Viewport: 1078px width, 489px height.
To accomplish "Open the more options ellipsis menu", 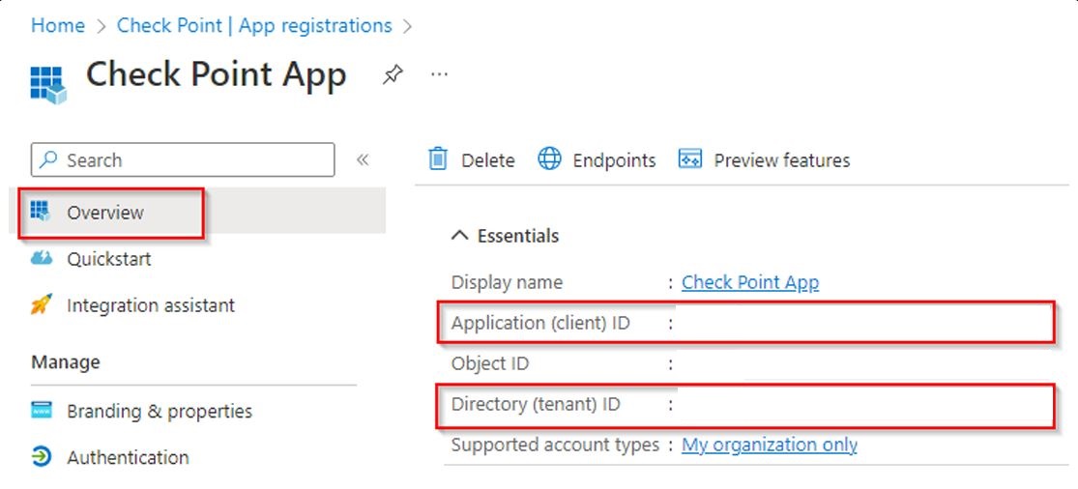I will pos(440,74).
